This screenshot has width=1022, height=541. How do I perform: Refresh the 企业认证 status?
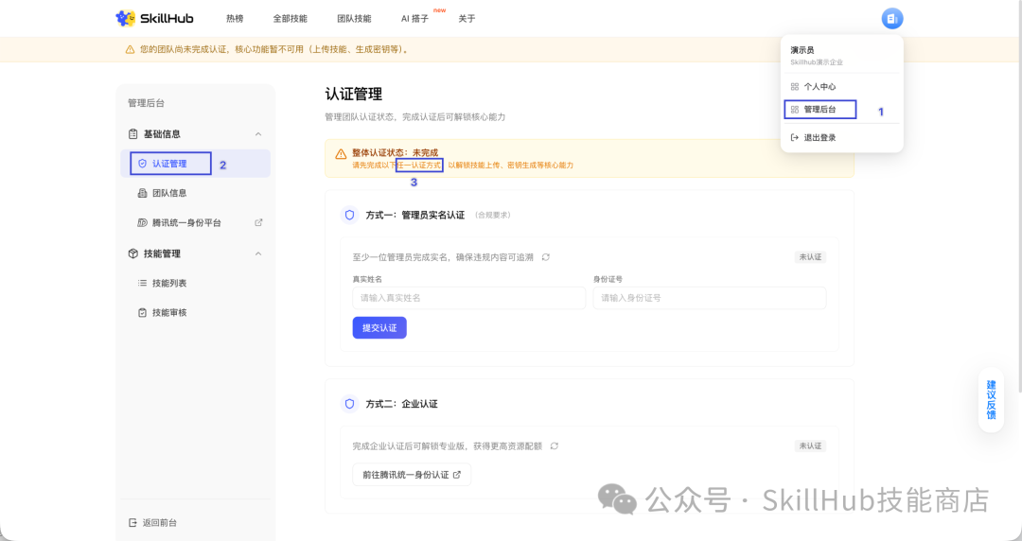coord(554,446)
